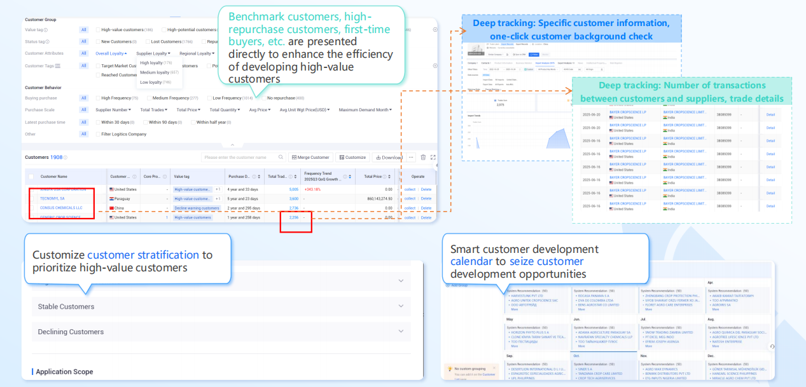
Task: Enable the Medium Frequency checkbox
Action: [x=149, y=98]
